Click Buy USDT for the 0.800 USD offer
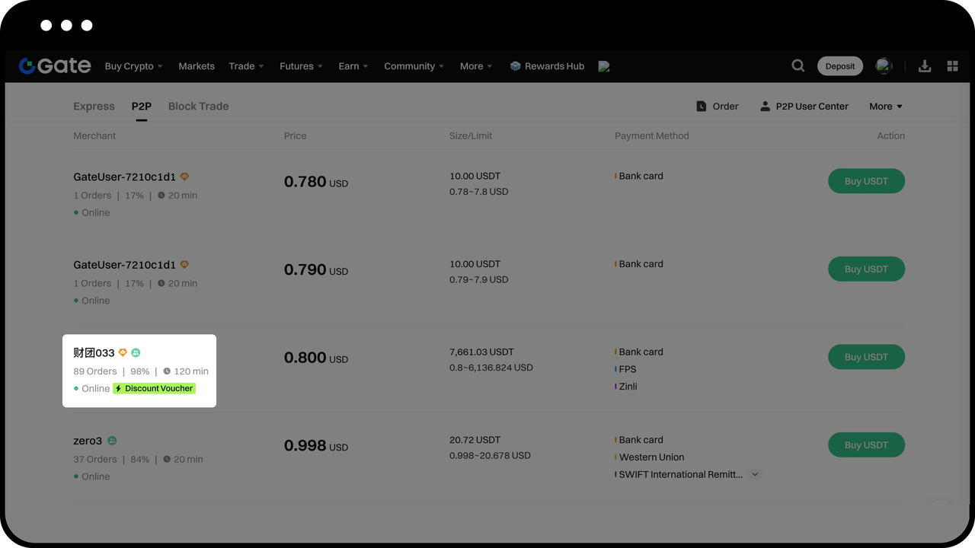The height and width of the screenshot is (548, 975). click(x=866, y=357)
